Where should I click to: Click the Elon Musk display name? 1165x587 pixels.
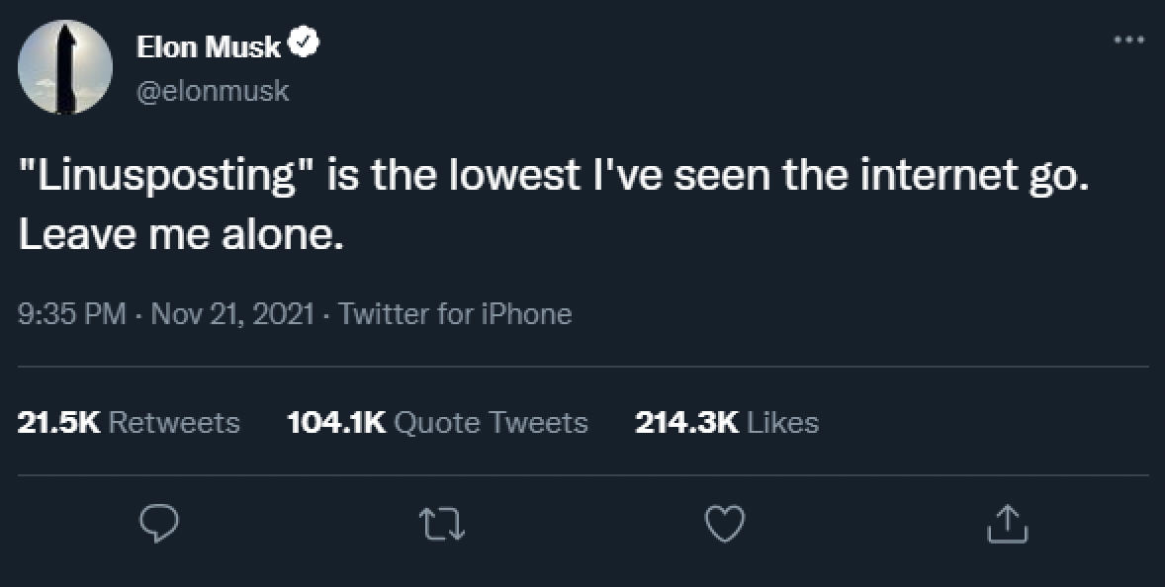tap(209, 46)
